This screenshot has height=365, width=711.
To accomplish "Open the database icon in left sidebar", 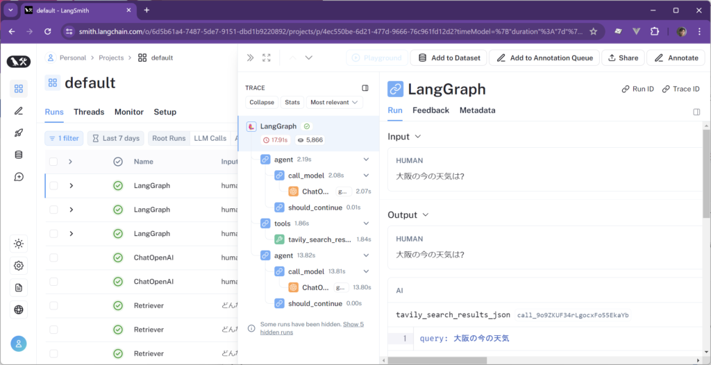I will (x=18, y=155).
